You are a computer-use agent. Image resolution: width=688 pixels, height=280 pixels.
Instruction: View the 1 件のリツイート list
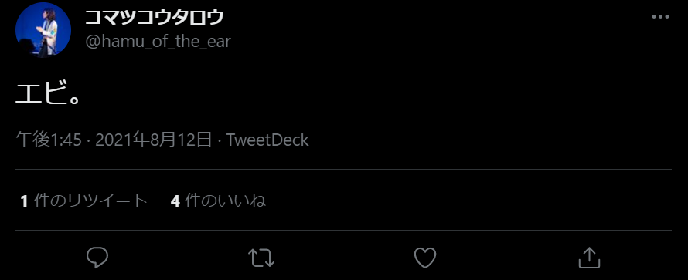pyautogui.click(x=83, y=201)
